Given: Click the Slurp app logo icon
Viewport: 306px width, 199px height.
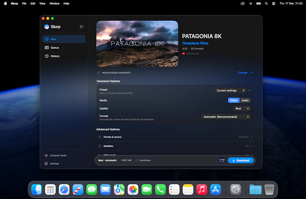Looking at the screenshot, I should (47, 27).
